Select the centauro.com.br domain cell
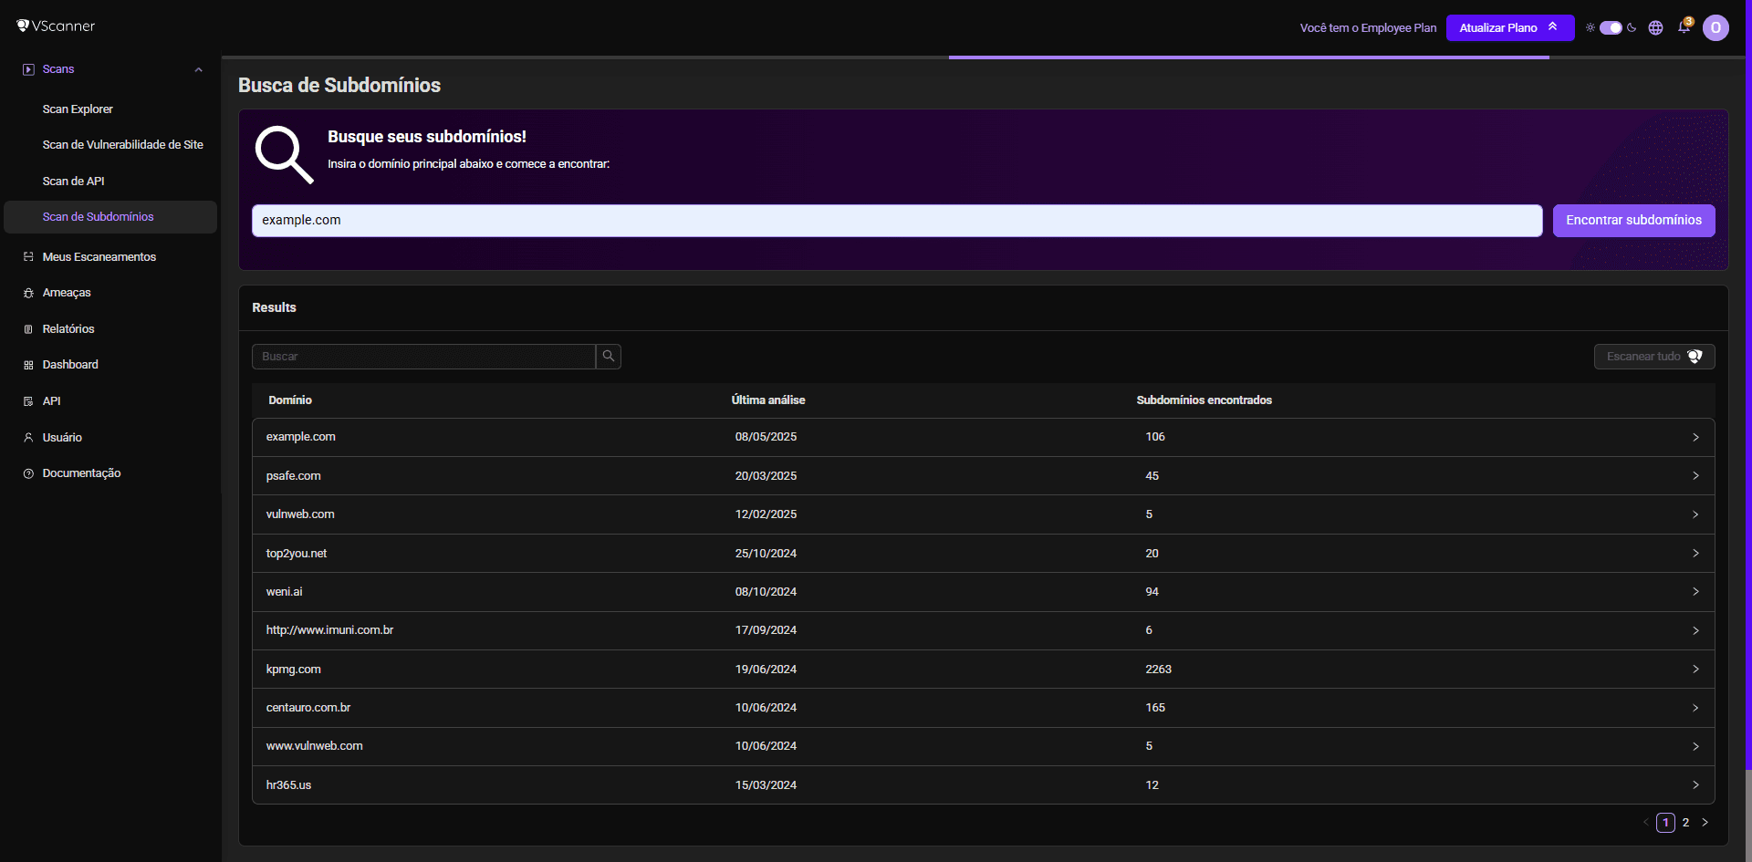The height and width of the screenshot is (862, 1752). pyautogui.click(x=308, y=708)
